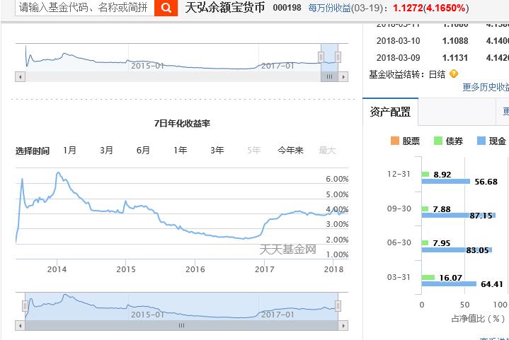
Task: Click the 1.1088 yield value
Action: click(455, 41)
